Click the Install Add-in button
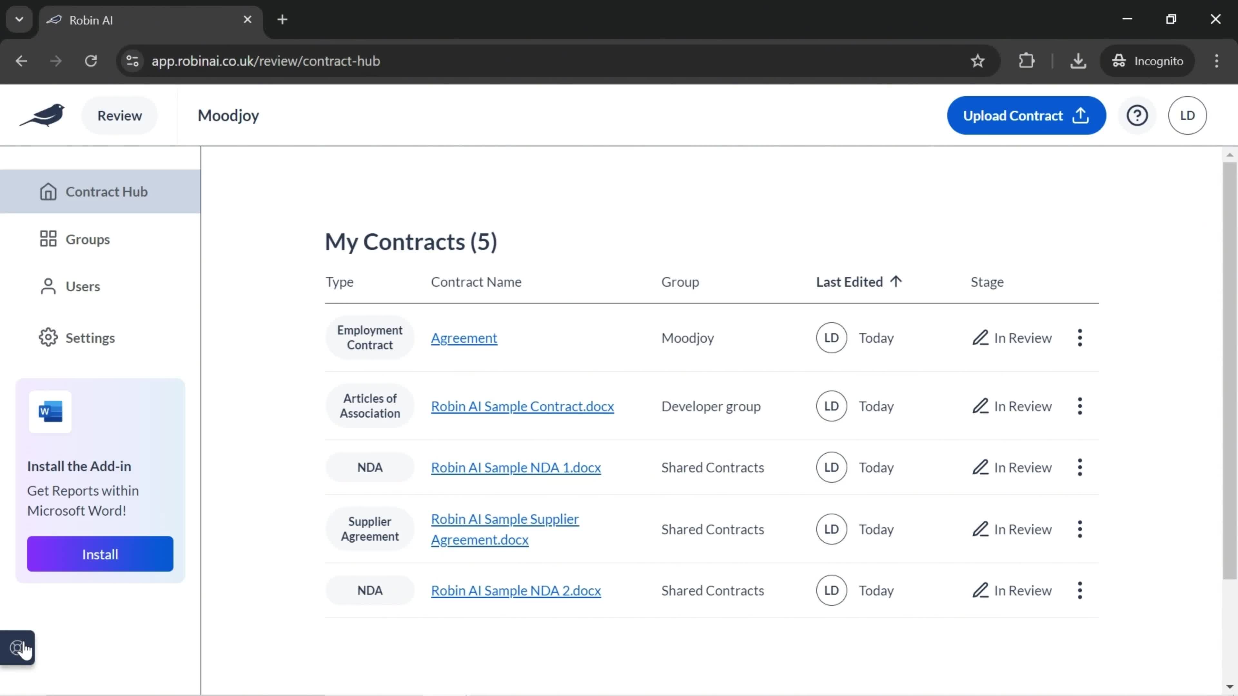1238x696 pixels. click(100, 554)
